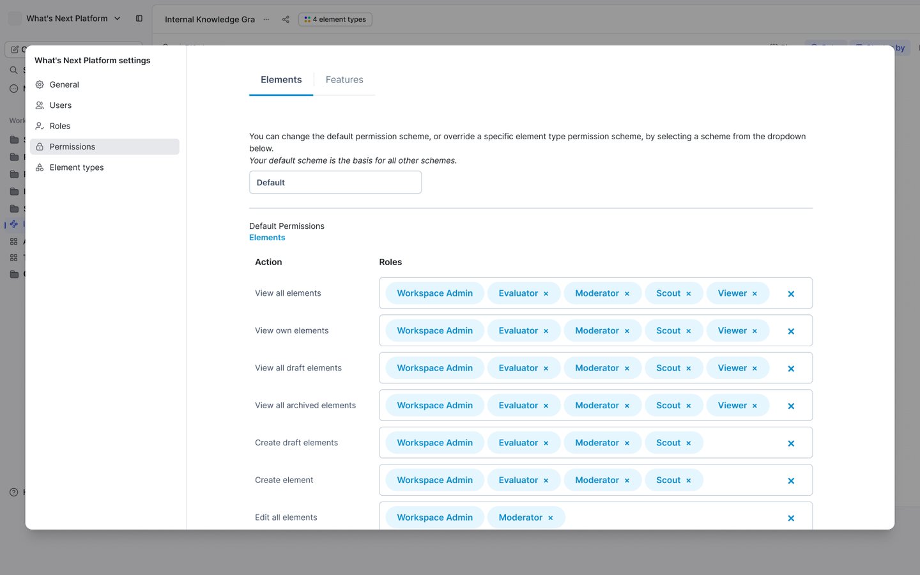Remove Viewer from View own elements
Viewport: 920px width, 575px height.
pos(755,331)
